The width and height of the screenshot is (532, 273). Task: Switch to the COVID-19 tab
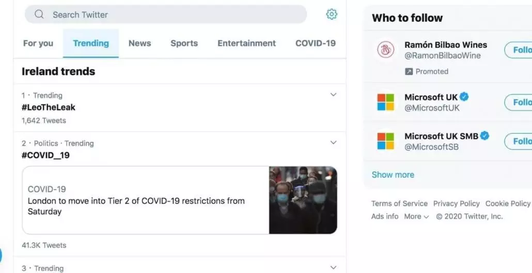316,43
